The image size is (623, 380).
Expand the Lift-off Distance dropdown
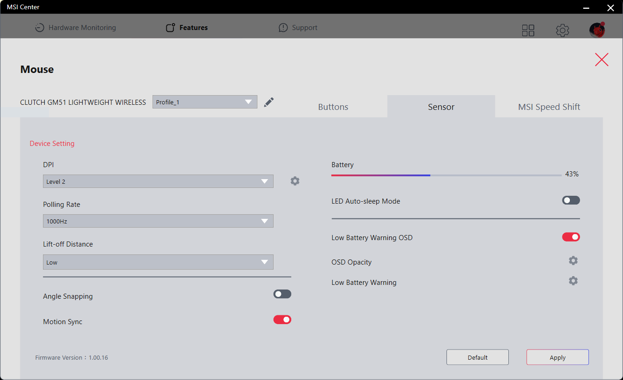(158, 262)
